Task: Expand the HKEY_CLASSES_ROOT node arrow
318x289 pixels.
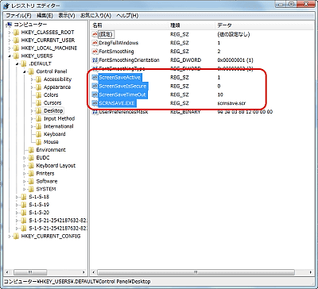Action: click(10, 33)
